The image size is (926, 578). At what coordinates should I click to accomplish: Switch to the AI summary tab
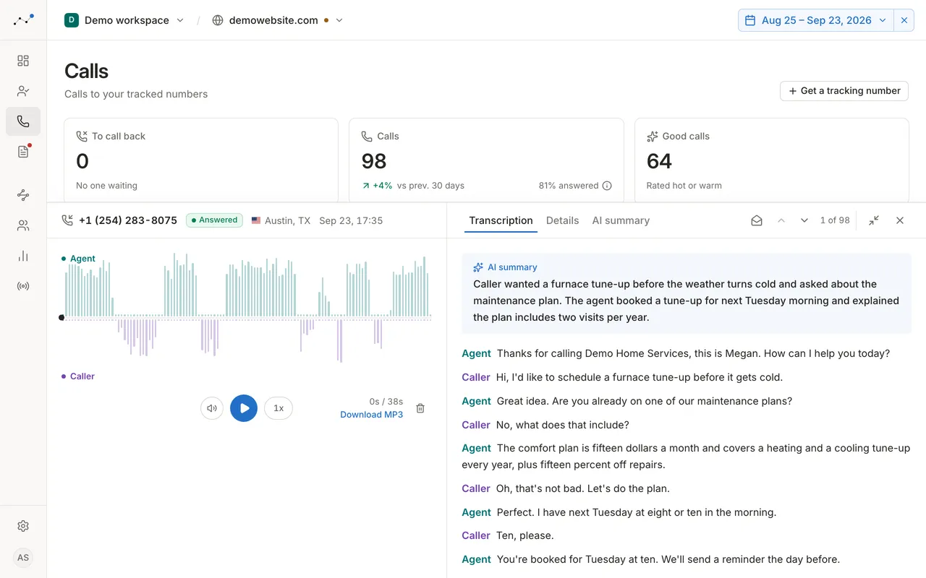621,220
